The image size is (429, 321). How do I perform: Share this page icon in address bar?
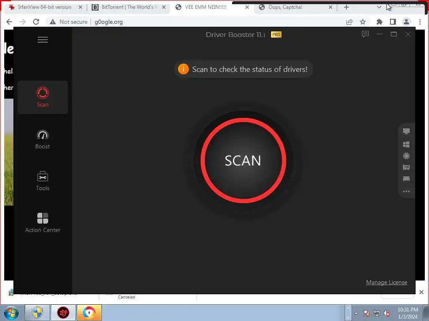349,22
